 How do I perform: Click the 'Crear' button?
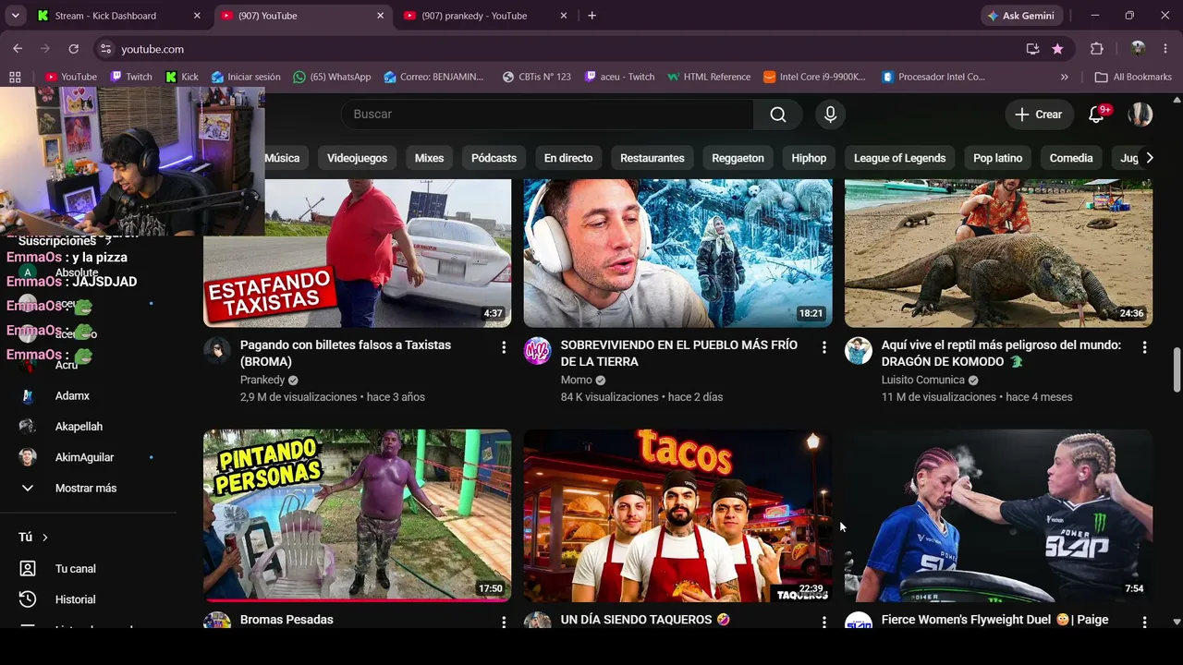click(1040, 115)
